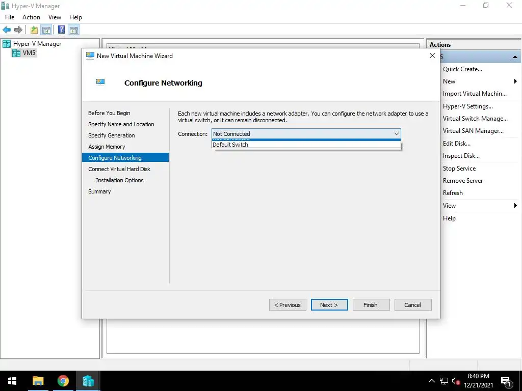Click Inspect Disk... in Actions pane
The image size is (522, 391).
461,156
